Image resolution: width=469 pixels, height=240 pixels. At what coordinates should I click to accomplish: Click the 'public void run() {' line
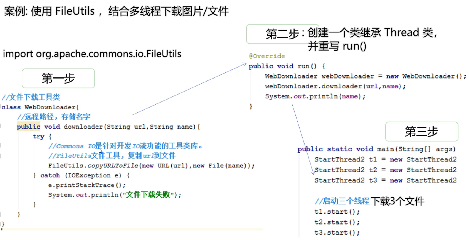pos(287,66)
